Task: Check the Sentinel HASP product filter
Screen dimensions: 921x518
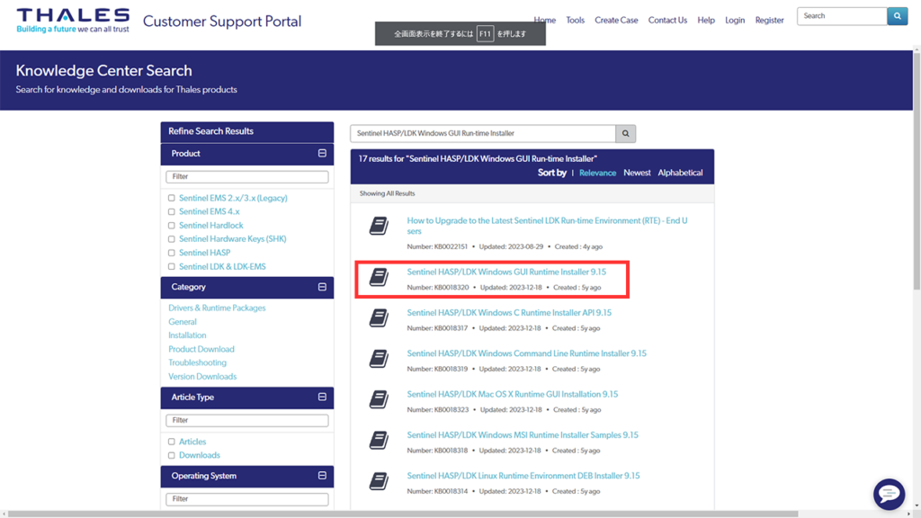Action: coord(172,253)
